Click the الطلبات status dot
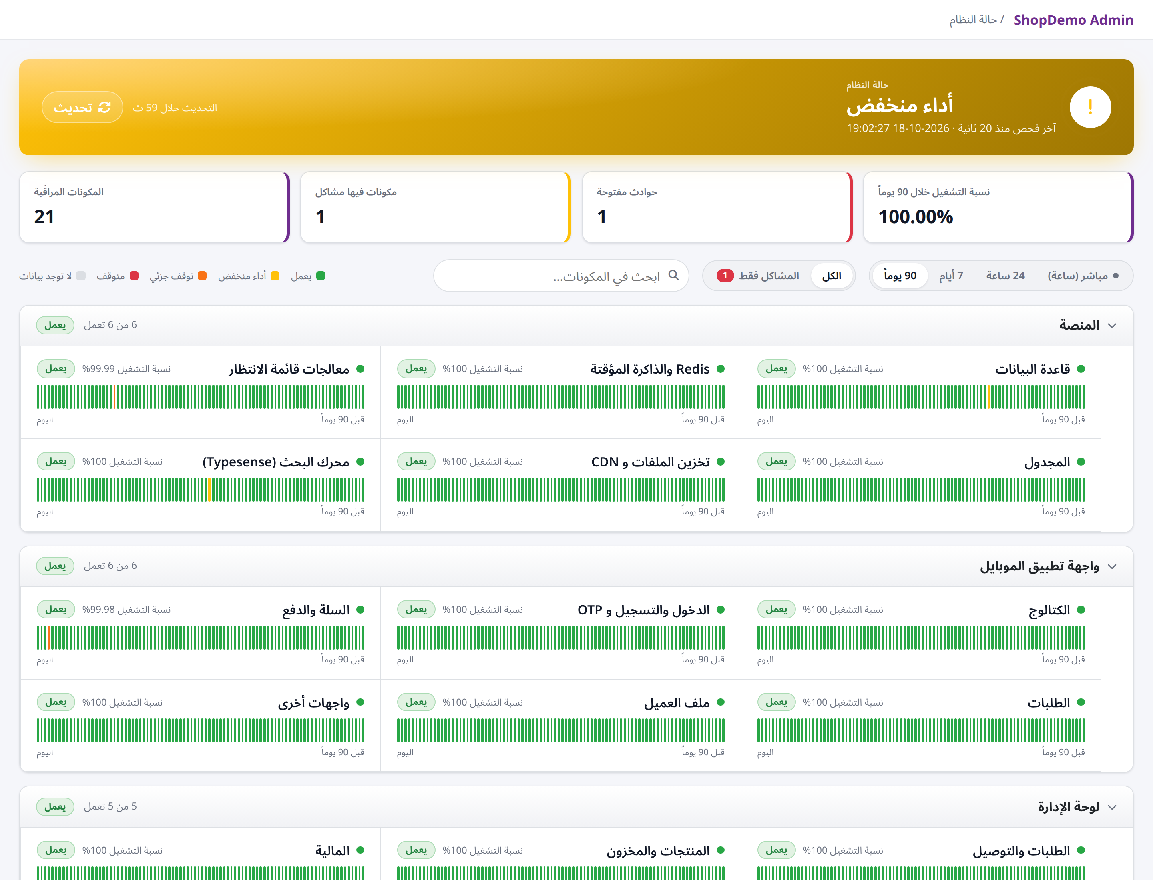Screen dimensions: 1153x880 1081,702
